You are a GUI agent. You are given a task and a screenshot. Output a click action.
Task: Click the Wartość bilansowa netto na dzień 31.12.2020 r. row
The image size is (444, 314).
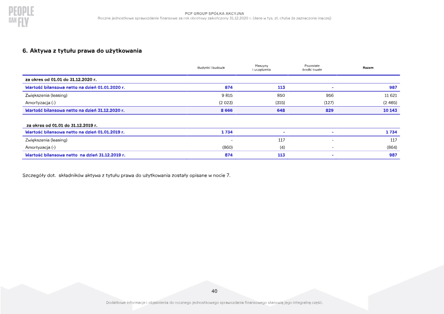coord(211,111)
